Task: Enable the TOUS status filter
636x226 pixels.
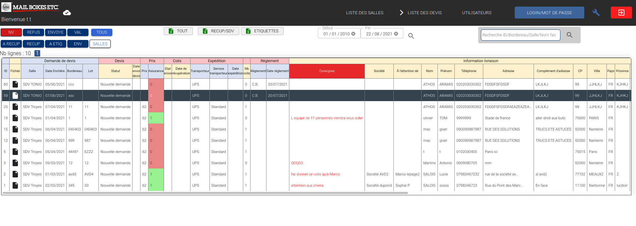Action: (101, 32)
